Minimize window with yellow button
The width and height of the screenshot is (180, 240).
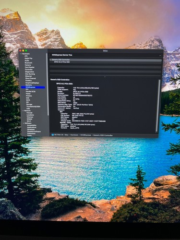coord(23,51)
